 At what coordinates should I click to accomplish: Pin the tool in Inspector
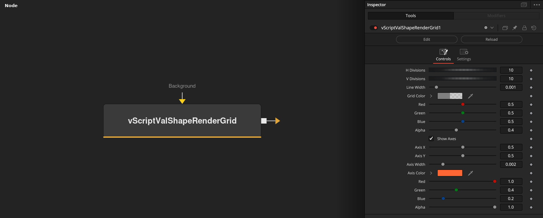coord(514,28)
